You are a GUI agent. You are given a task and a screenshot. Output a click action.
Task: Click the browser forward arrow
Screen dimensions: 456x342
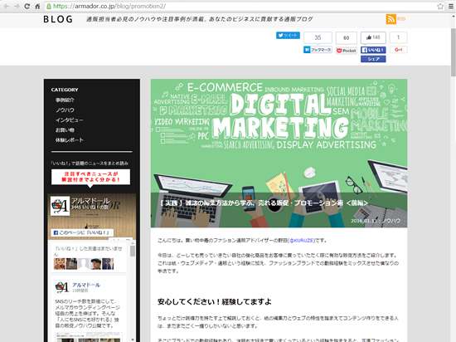click(x=17, y=6)
